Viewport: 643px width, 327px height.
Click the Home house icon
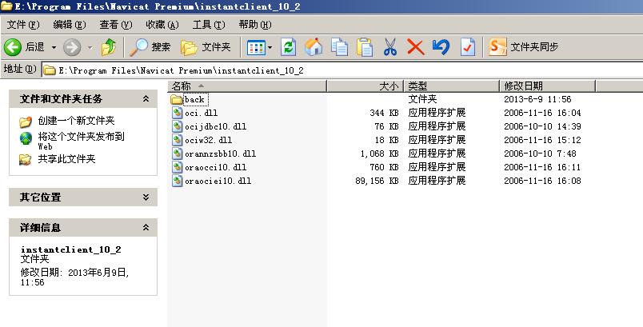click(x=314, y=47)
